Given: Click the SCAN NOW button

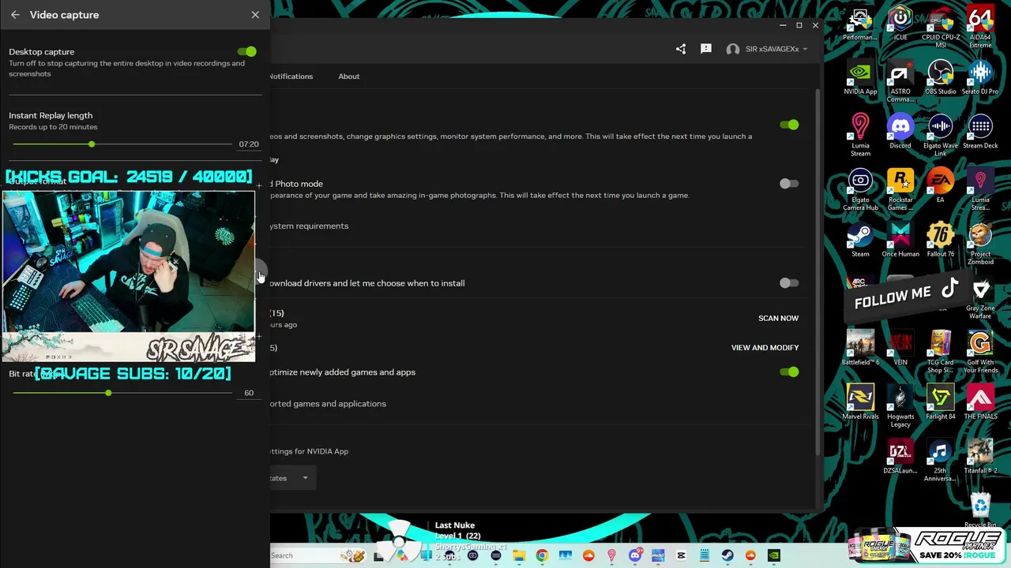Looking at the screenshot, I should click(778, 318).
